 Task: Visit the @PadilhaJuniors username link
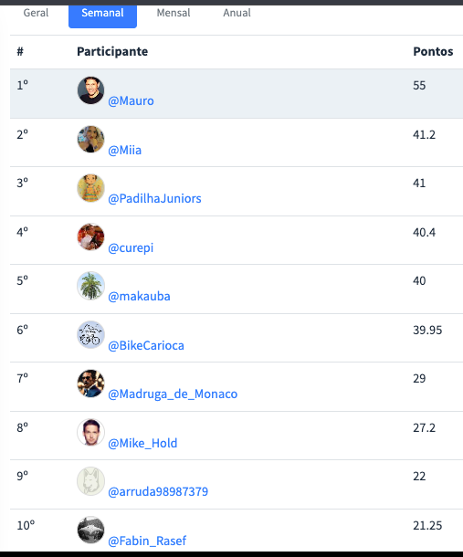(x=154, y=198)
